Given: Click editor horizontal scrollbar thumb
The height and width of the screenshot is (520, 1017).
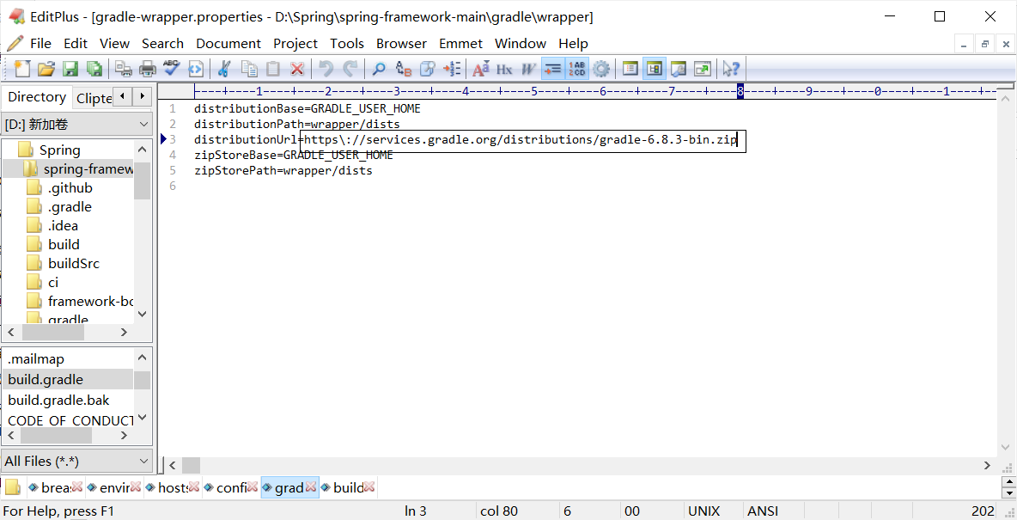Looking at the screenshot, I should click(192, 466).
